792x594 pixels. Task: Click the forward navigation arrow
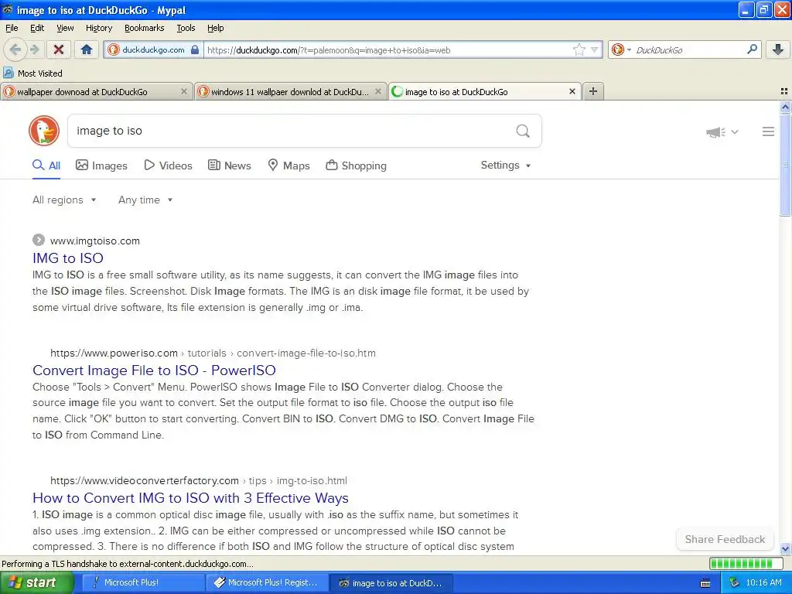point(34,49)
